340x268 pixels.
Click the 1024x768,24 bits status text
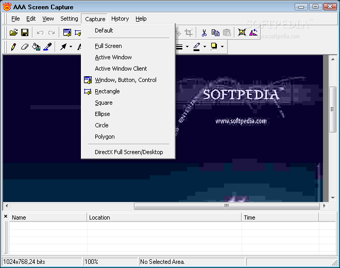[x=24, y=262]
